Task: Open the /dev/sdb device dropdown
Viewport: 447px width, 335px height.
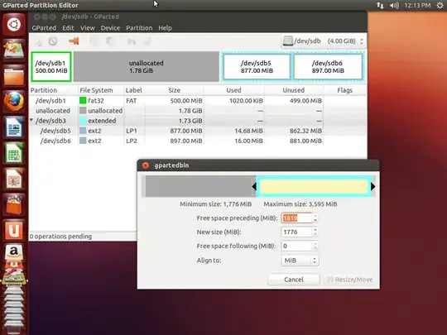Action: 324,41
